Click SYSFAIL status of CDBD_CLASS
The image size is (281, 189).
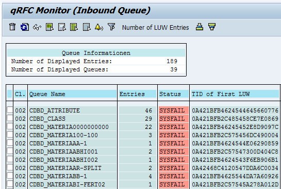(x=172, y=119)
